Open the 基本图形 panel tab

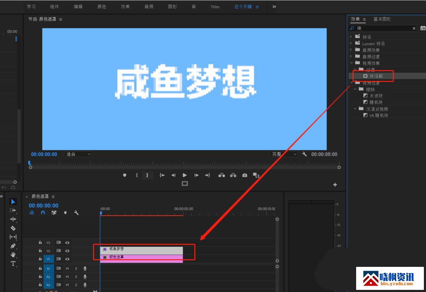click(x=382, y=19)
